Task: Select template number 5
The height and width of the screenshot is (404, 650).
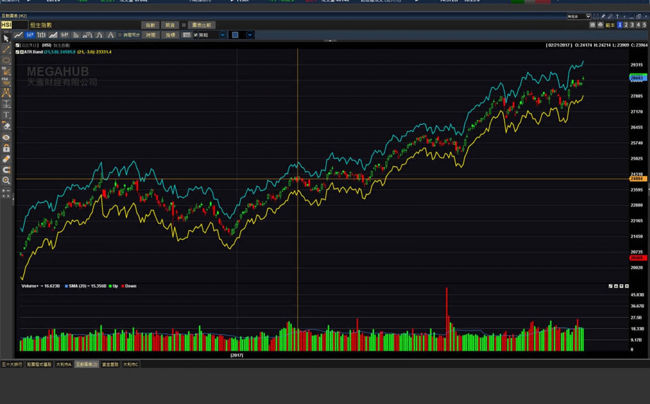Action: point(644,25)
